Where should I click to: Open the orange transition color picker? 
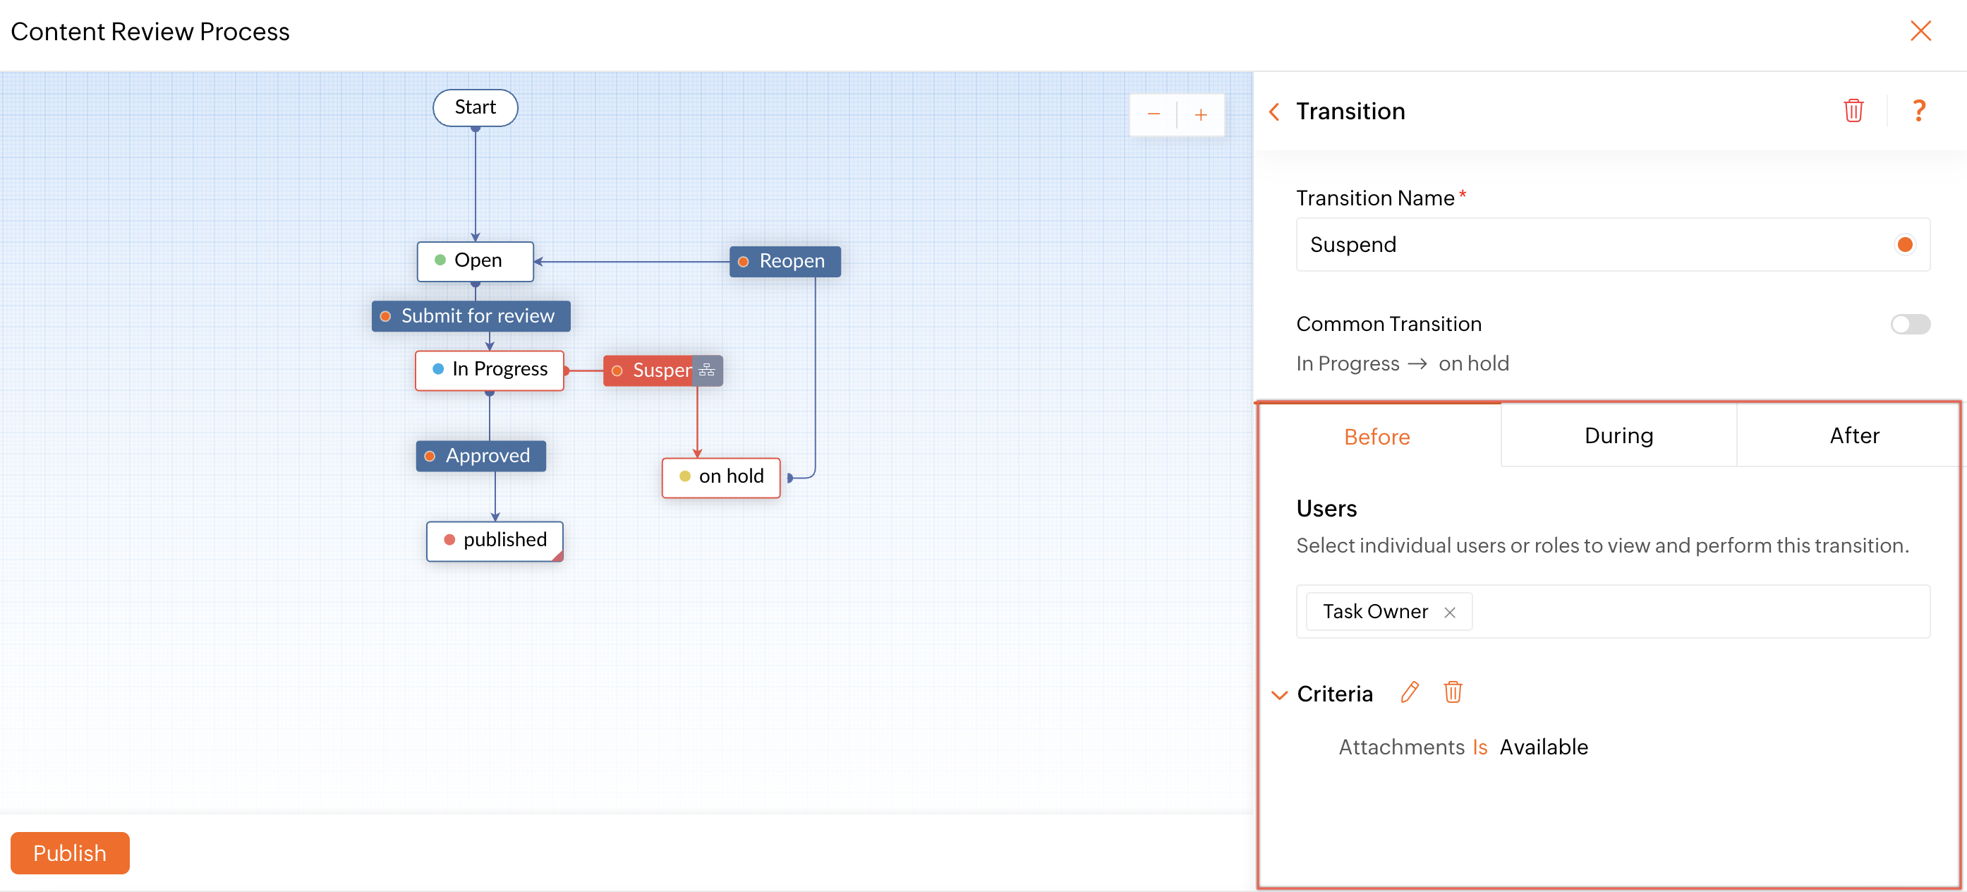pyautogui.click(x=1904, y=244)
